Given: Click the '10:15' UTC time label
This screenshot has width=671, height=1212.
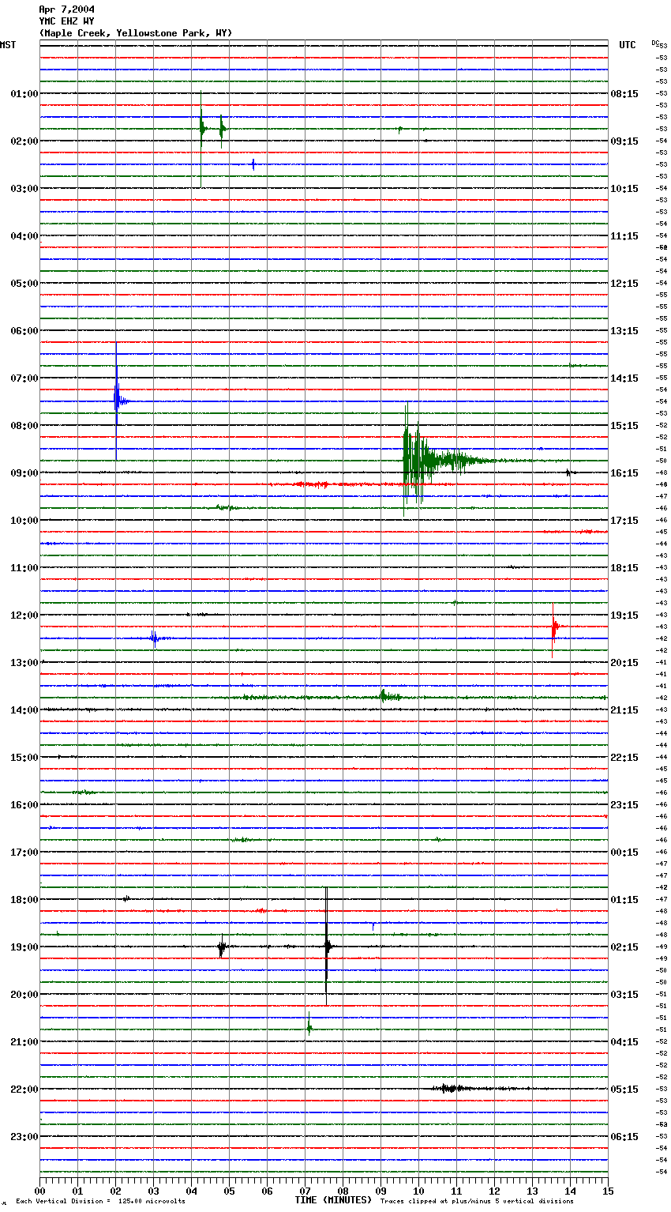Looking at the screenshot, I should point(624,189).
